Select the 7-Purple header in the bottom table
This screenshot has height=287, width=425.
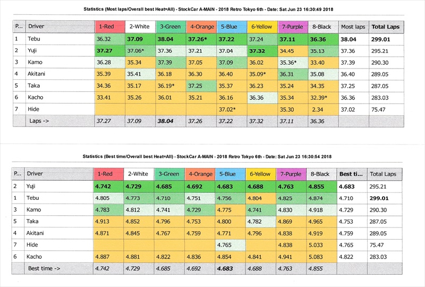[292, 174]
